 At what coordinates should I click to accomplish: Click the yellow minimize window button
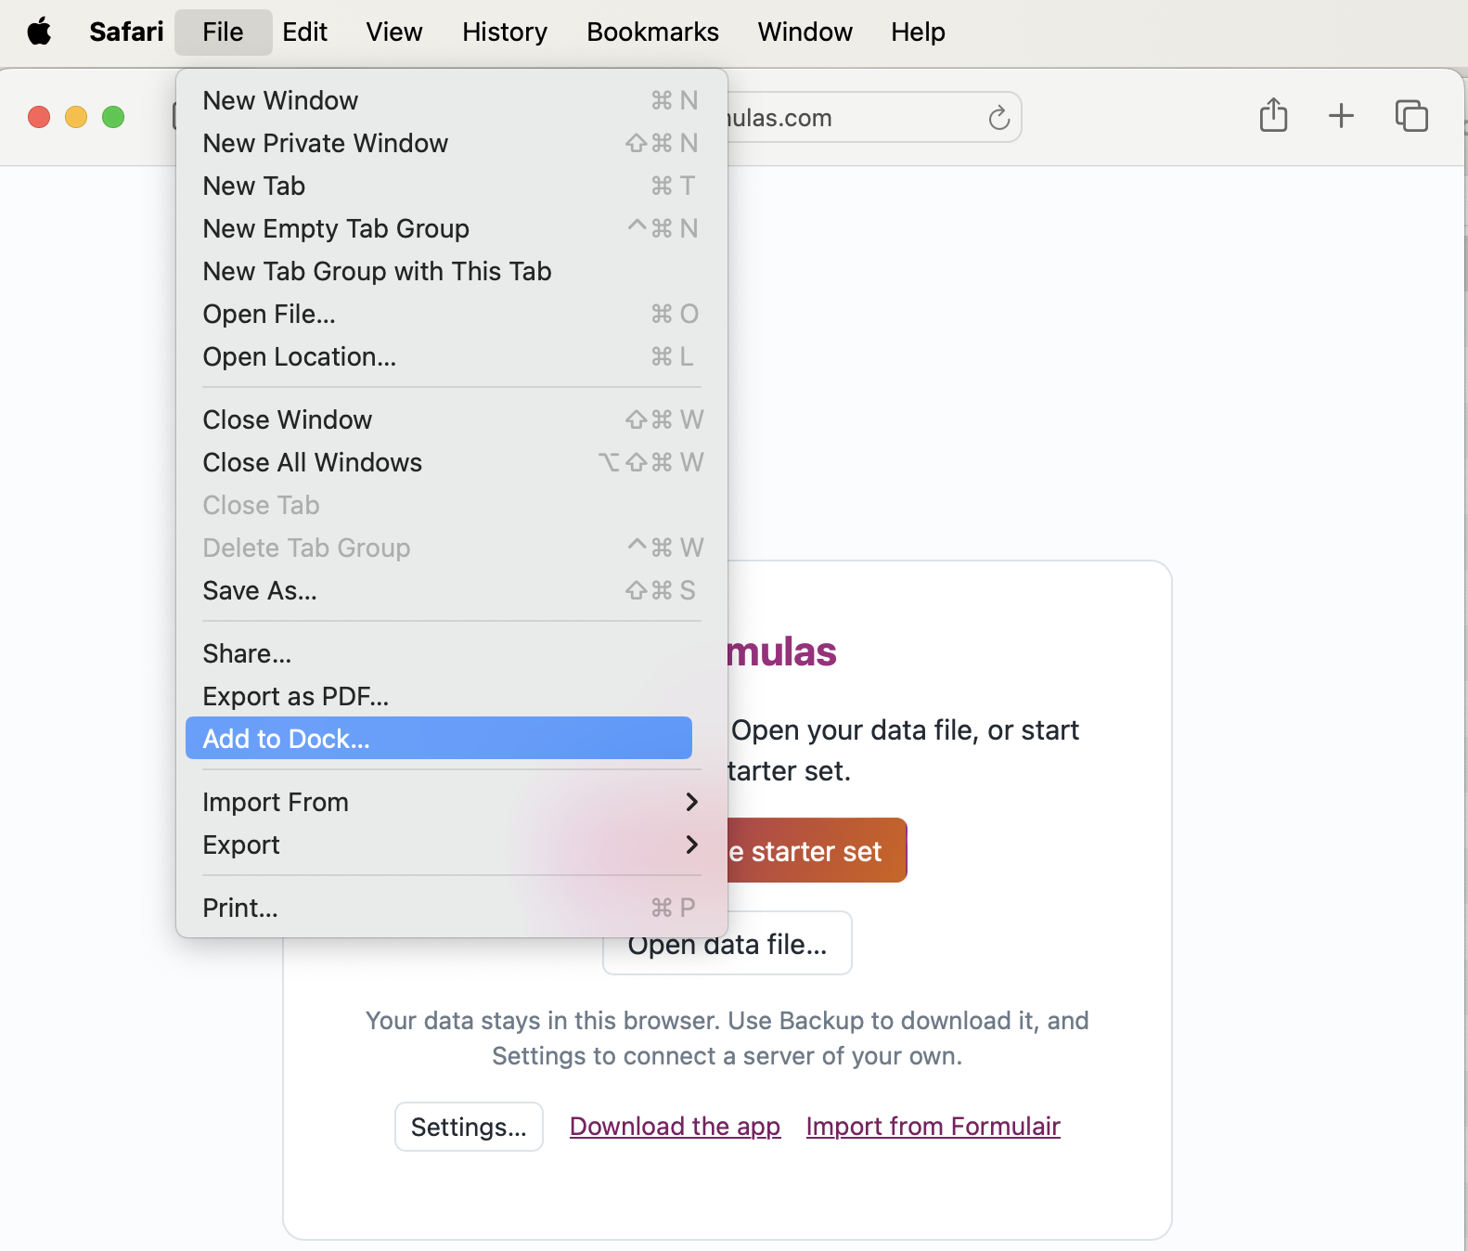76,117
